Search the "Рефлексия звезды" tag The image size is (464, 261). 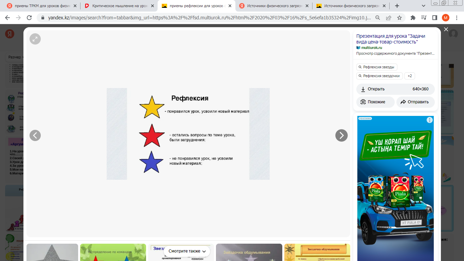377,67
